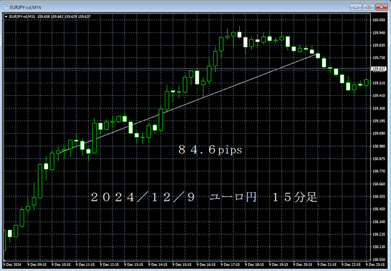Maximize the EURJPY-cd,M15 chart window
The height and width of the screenshot is (271, 391).
pyautogui.click(x=369, y=7)
